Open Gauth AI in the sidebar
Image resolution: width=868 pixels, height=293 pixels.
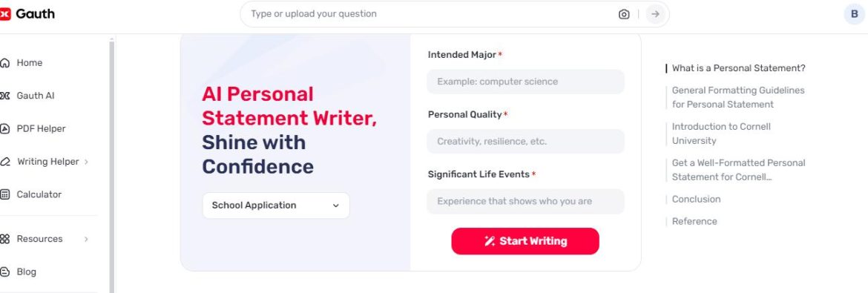(35, 96)
